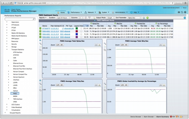Screen dimensions: 189x119
Task: Open the Network menu
Action: click(x=90, y=12)
